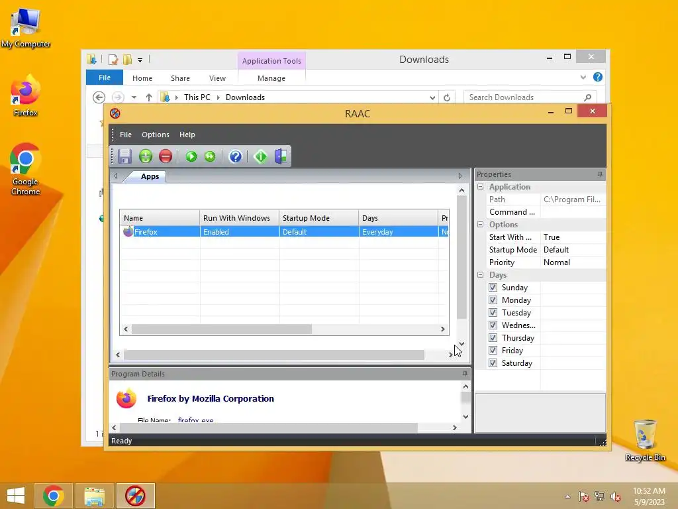Open the Downloads address bar dropdown
Viewport: 678px width, 509px height.
pos(432,98)
